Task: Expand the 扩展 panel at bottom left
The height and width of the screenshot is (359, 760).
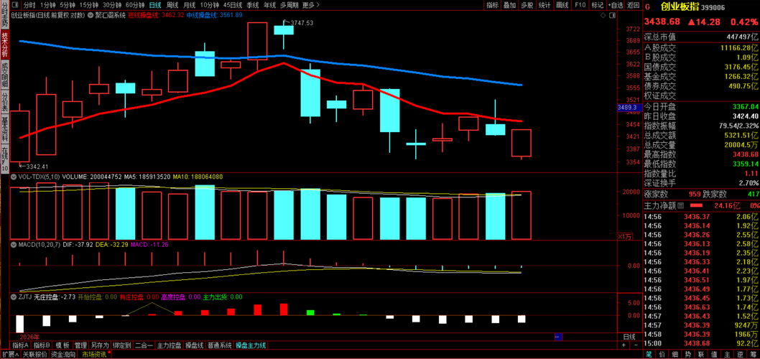Action: point(10,355)
